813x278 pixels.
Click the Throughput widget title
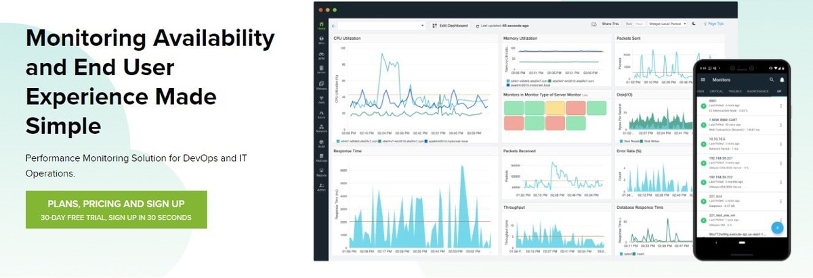[514, 207]
